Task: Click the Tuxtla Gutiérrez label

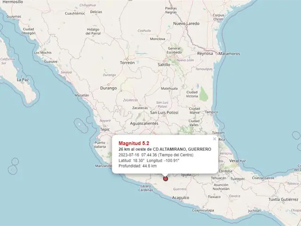Action: [x=285, y=199]
